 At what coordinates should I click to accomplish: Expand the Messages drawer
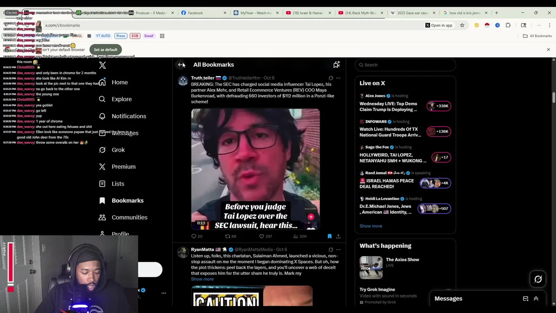pyautogui.click(x=536, y=299)
